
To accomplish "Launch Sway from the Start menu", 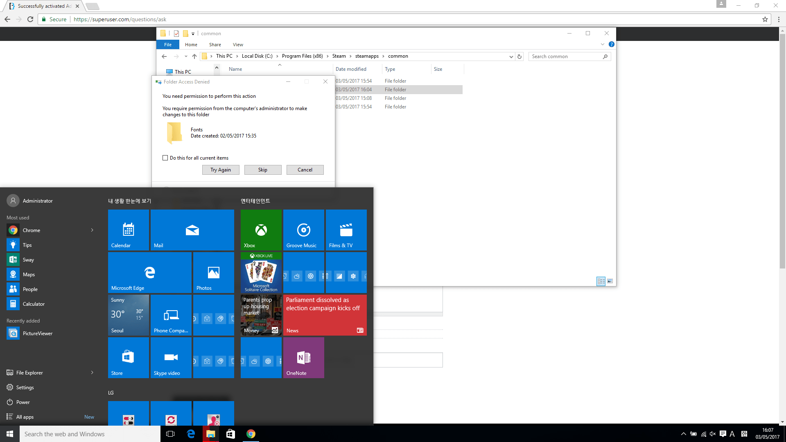I will coord(49,260).
